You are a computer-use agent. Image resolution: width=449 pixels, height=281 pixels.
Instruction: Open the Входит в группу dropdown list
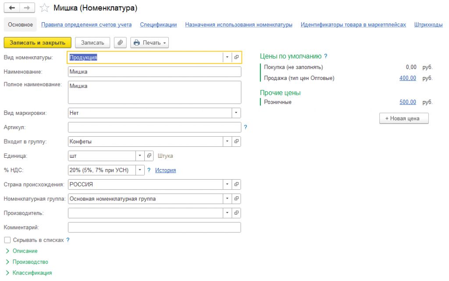point(228,141)
